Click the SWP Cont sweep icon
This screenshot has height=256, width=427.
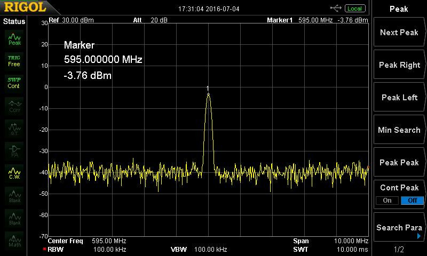[14, 83]
